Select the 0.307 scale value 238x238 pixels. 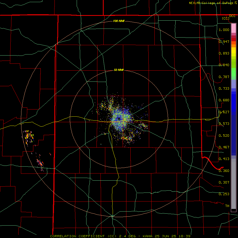click(x=224, y=182)
